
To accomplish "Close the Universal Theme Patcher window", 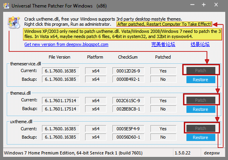I will (216, 5).
